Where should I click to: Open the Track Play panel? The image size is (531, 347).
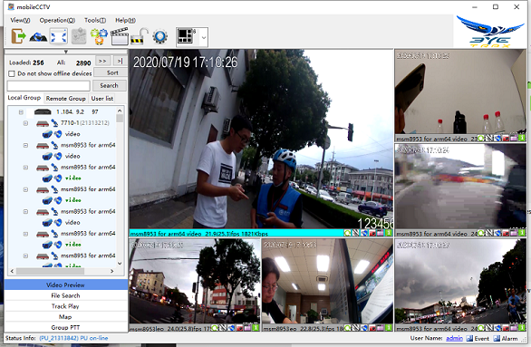tap(66, 306)
